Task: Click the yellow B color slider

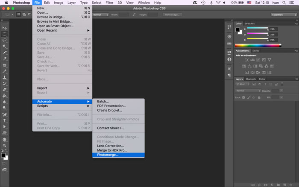Action: point(258,39)
